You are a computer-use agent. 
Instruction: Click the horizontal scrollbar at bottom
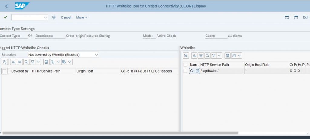[x=120, y=133]
